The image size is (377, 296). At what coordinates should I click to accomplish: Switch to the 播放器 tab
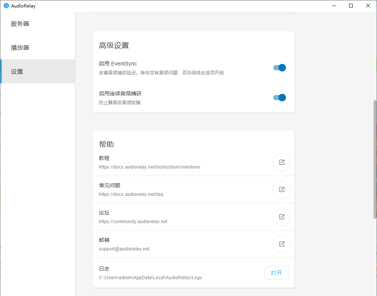[38, 47]
